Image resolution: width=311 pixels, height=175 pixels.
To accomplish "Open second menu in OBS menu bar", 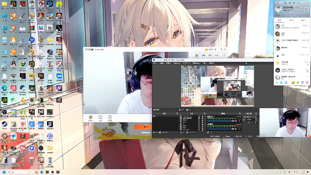I will click(x=162, y=63).
